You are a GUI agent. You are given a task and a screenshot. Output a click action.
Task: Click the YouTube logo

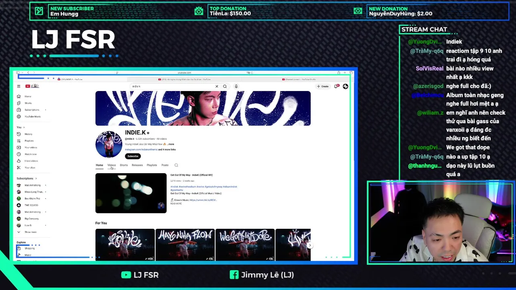point(32,86)
